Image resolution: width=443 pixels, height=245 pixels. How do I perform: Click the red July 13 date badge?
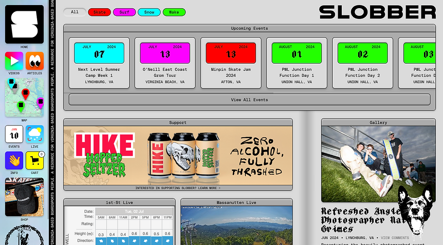point(231,53)
